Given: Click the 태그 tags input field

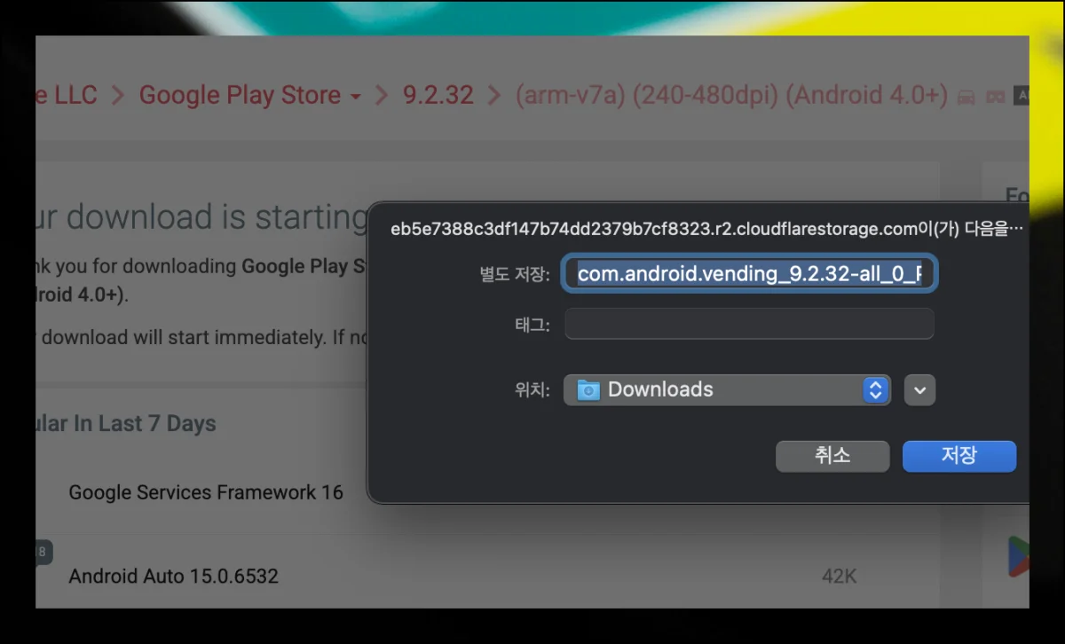Looking at the screenshot, I should (750, 324).
